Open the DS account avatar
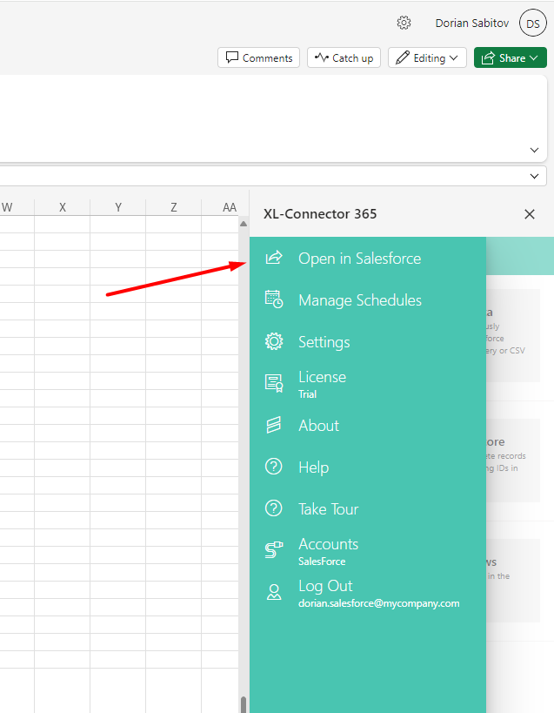This screenshot has width=554, height=713. [x=532, y=24]
